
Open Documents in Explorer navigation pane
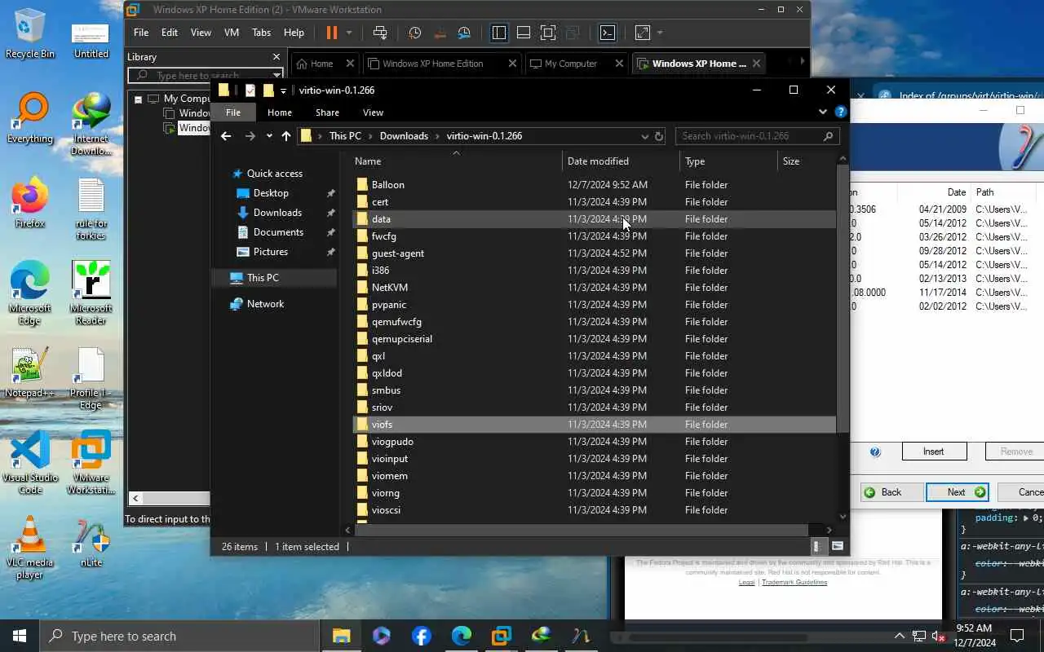click(x=278, y=232)
